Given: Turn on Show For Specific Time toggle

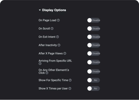Looking at the screenshot, I should 93,80.
